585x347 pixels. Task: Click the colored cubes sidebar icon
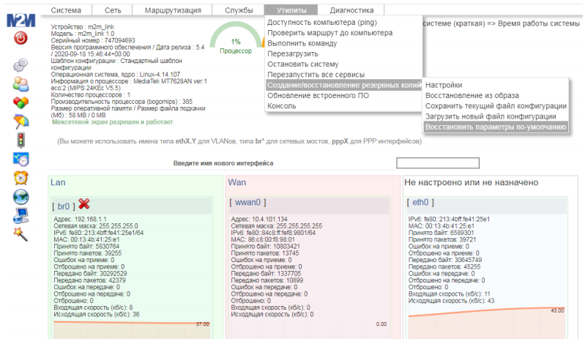[x=21, y=102]
